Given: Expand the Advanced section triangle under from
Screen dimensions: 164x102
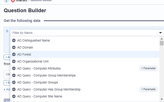Looking at the screenshot, I should coord(5,90).
